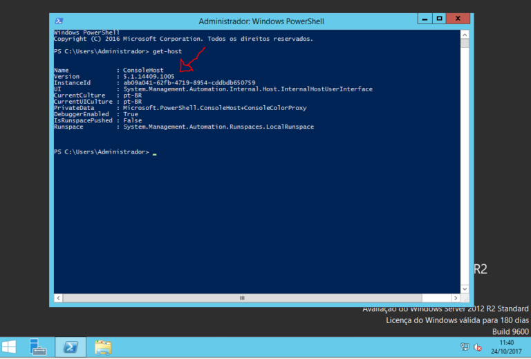
Task: Click the vertical scrollbar down arrow
Action: coord(469,288)
